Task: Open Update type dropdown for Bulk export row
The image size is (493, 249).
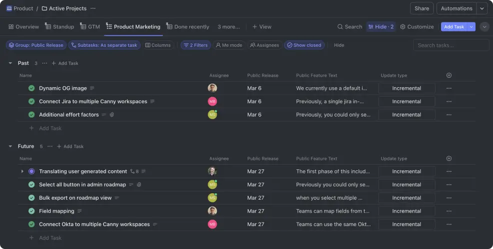Action: (x=407, y=198)
